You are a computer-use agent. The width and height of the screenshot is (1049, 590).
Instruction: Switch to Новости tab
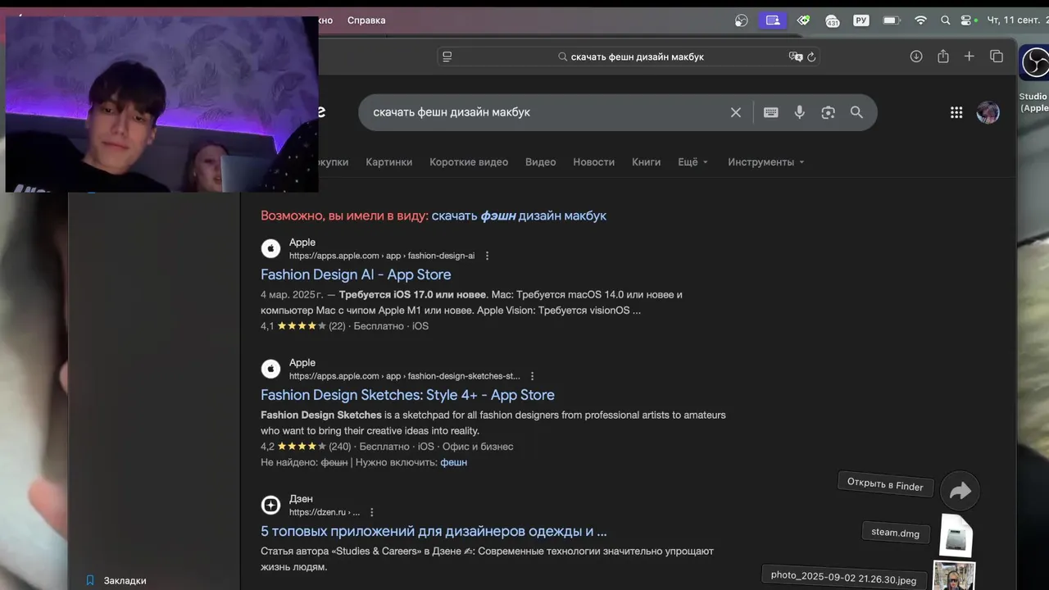point(594,162)
